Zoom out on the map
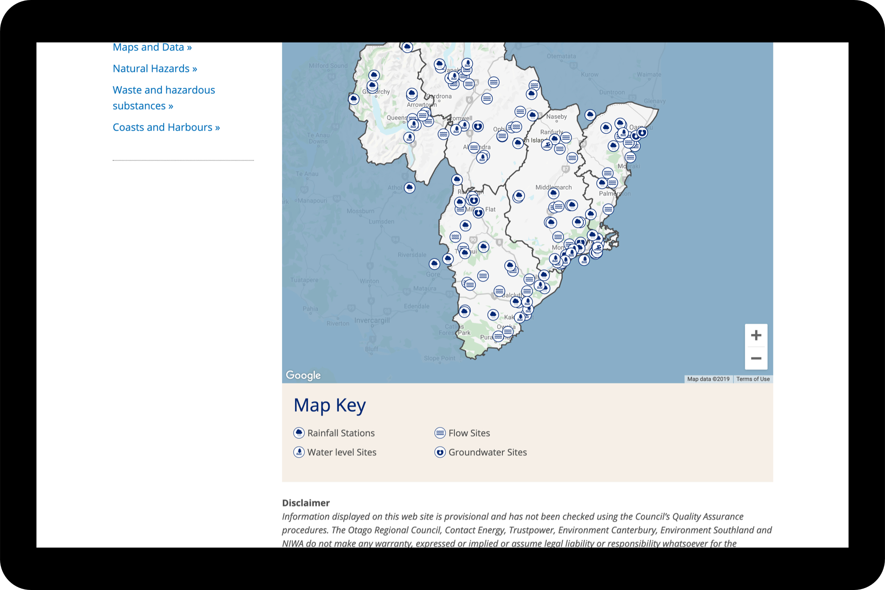The image size is (885, 590). 756,358
